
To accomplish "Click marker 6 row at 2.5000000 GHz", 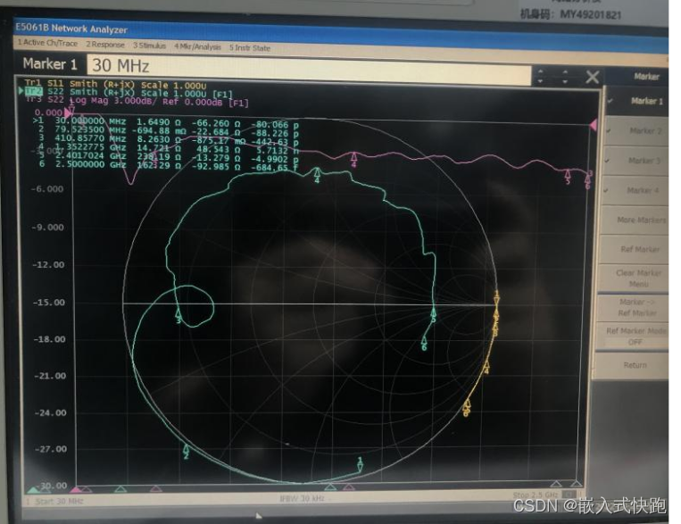I will [168, 165].
